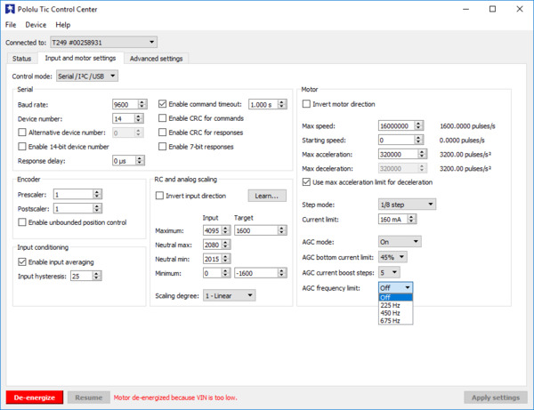Open AGC current boost steps dropdown
Image resolution: width=534 pixels, height=410 pixels.
pyautogui.click(x=389, y=272)
